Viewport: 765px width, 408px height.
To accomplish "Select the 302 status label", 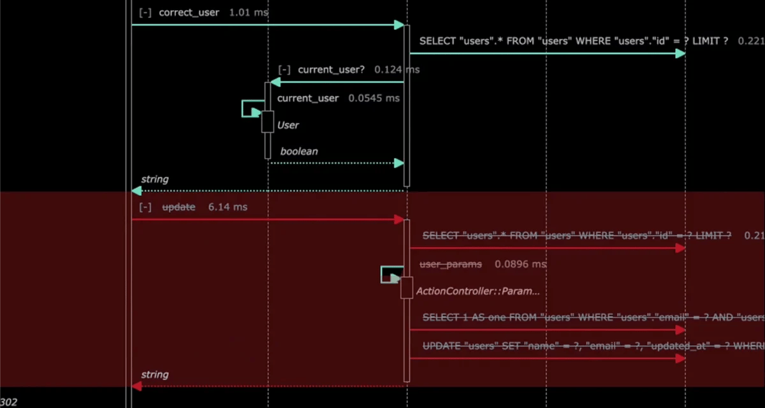I will pos(9,402).
